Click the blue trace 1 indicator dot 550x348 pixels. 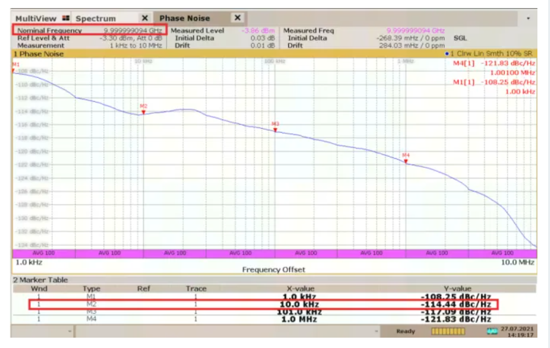click(x=446, y=54)
